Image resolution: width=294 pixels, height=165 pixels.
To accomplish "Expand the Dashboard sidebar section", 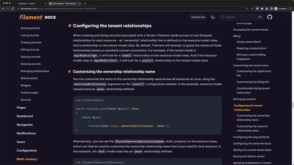I will coord(24,116).
